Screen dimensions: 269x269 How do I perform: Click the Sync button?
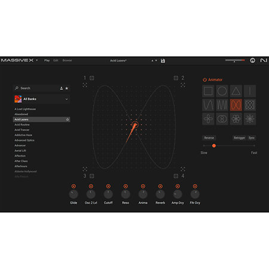[252, 137]
